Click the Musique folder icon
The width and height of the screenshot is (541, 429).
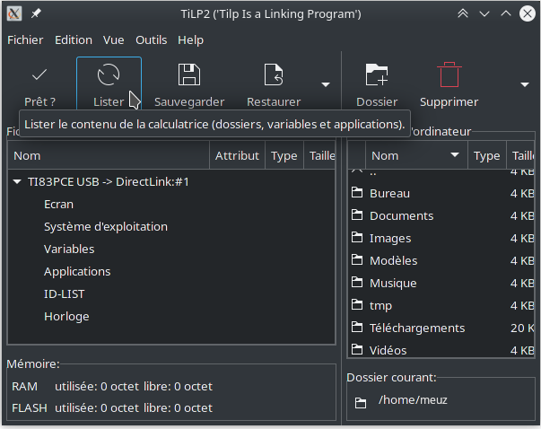tap(357, 283)
